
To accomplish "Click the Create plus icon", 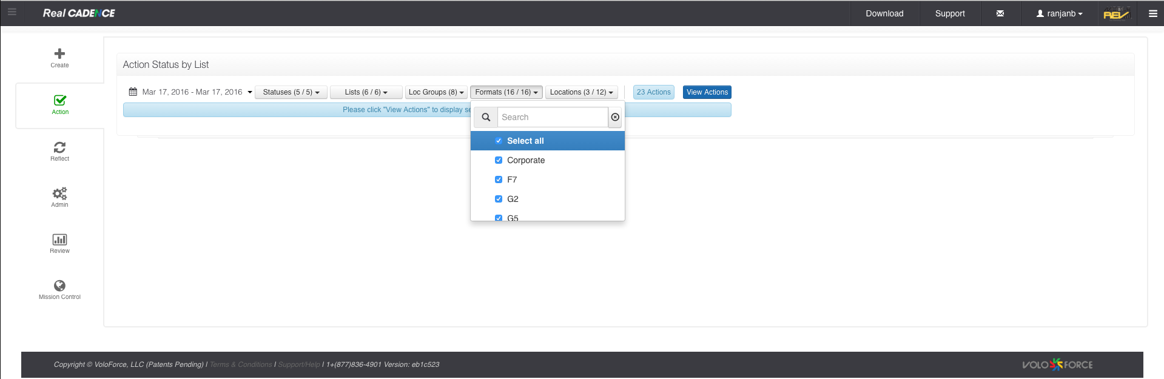I will (59, 54).
